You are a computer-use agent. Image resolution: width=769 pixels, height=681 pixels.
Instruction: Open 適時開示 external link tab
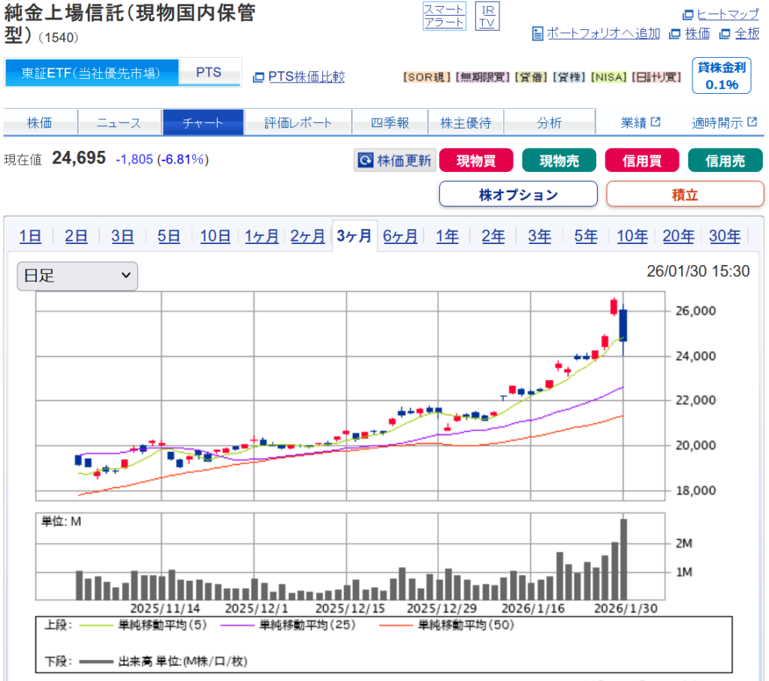(x=724, y=122)
